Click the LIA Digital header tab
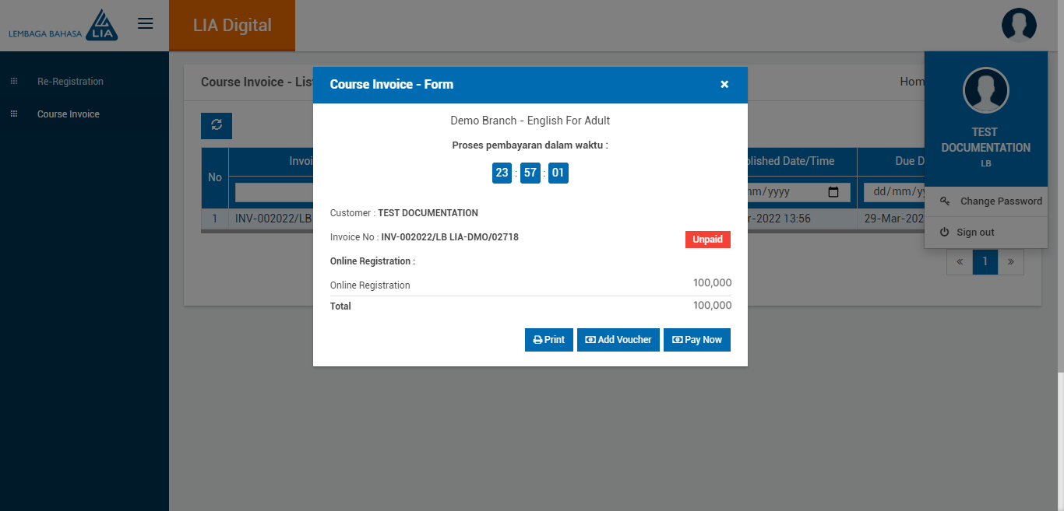This screenshot has width=1064, height=511. pos(232,26)
